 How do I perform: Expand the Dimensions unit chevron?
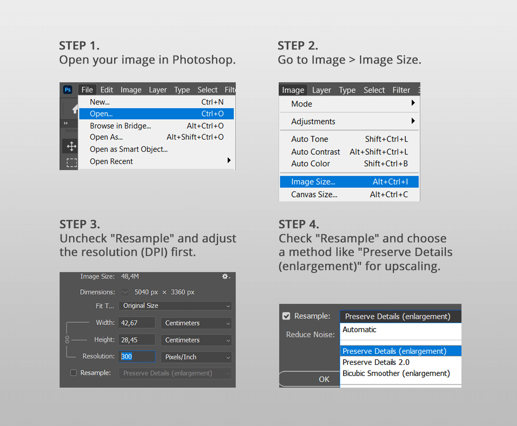click(x=125, y=292)
